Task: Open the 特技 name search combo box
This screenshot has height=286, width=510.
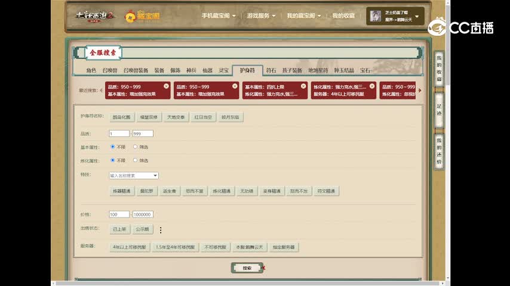Action: 134,176
